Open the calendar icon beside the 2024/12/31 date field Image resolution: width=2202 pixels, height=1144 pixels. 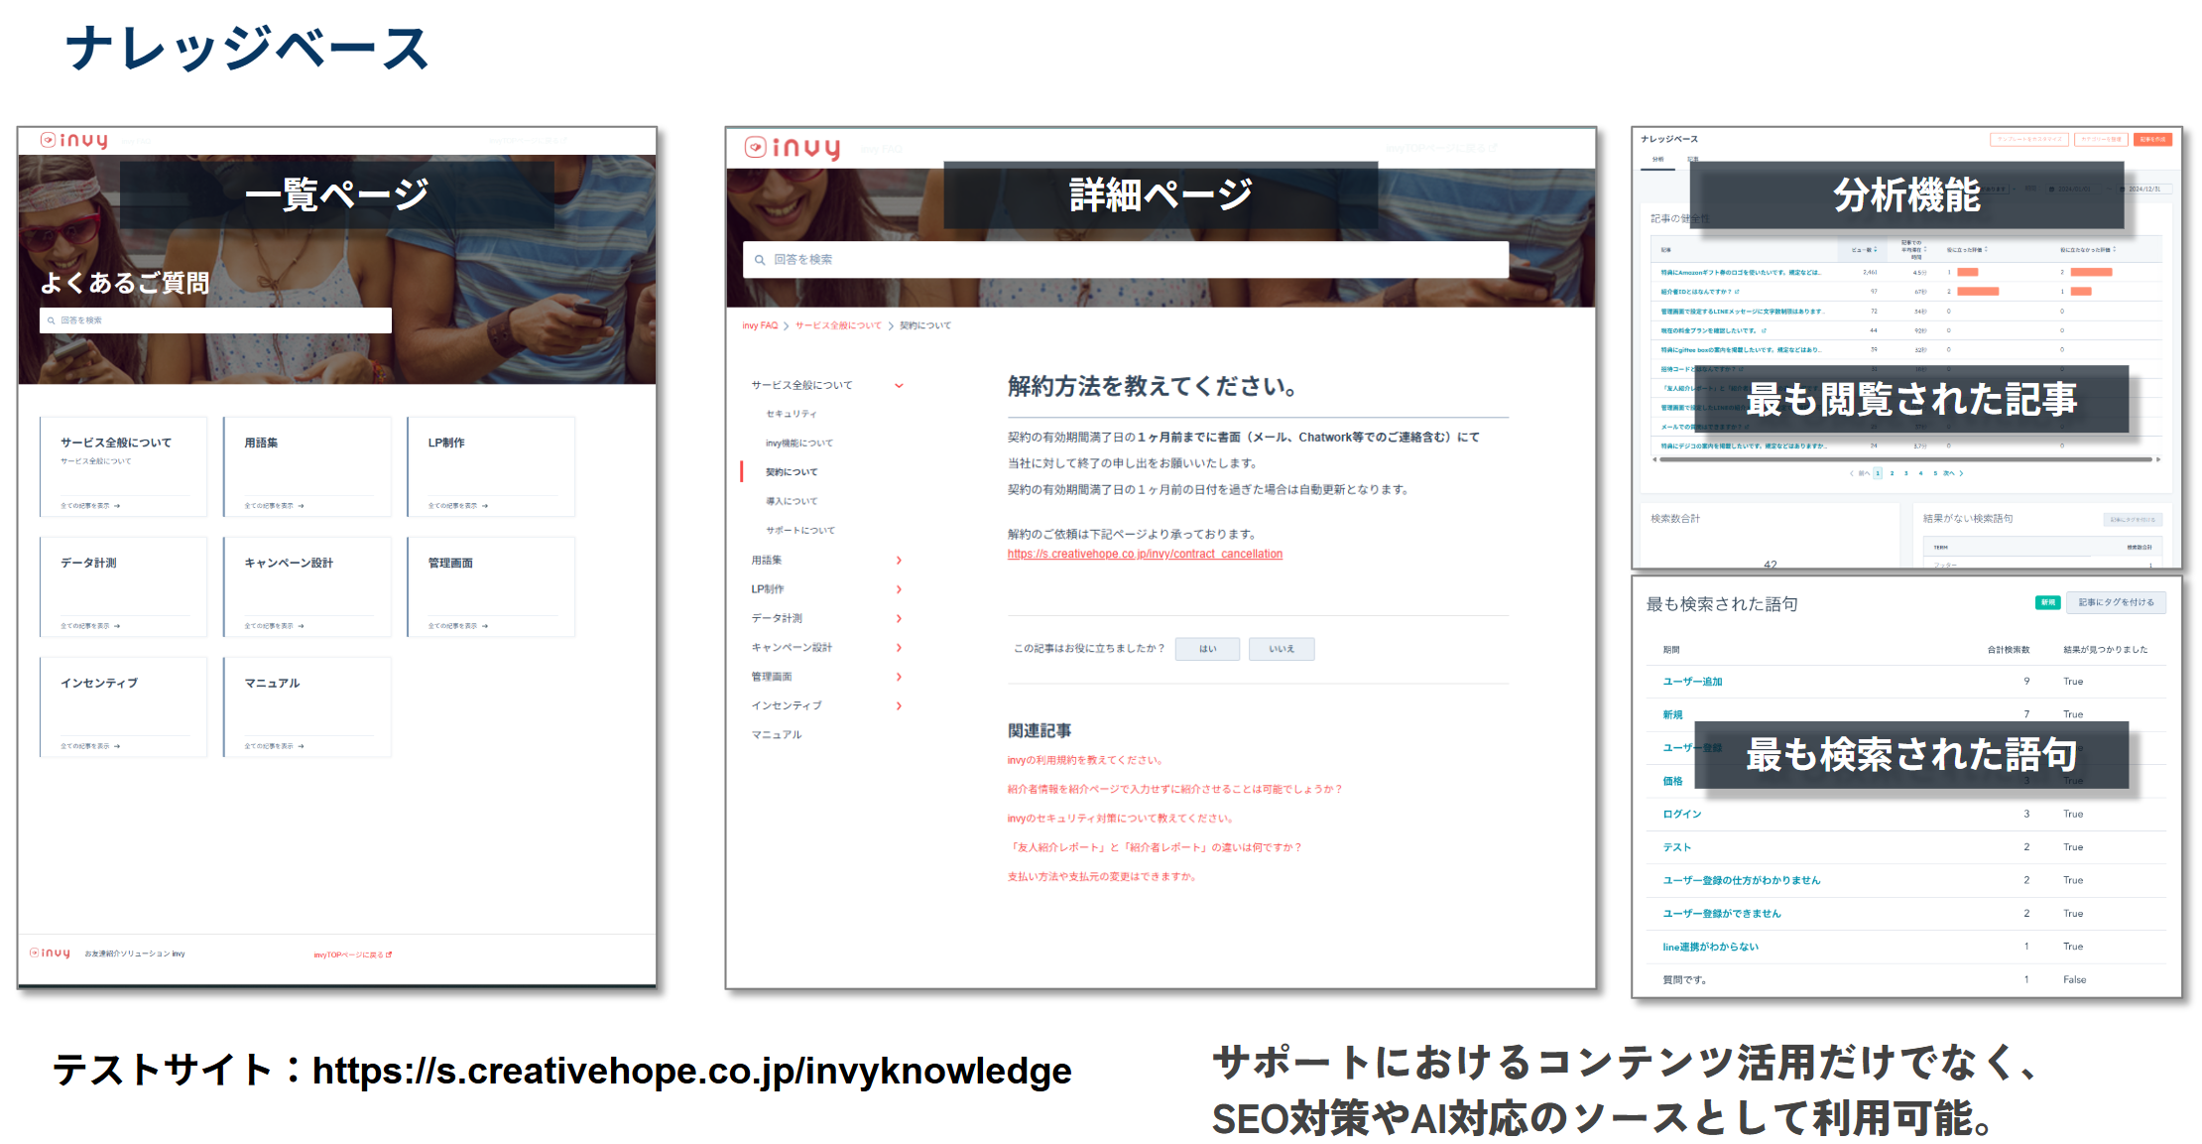2123,189
